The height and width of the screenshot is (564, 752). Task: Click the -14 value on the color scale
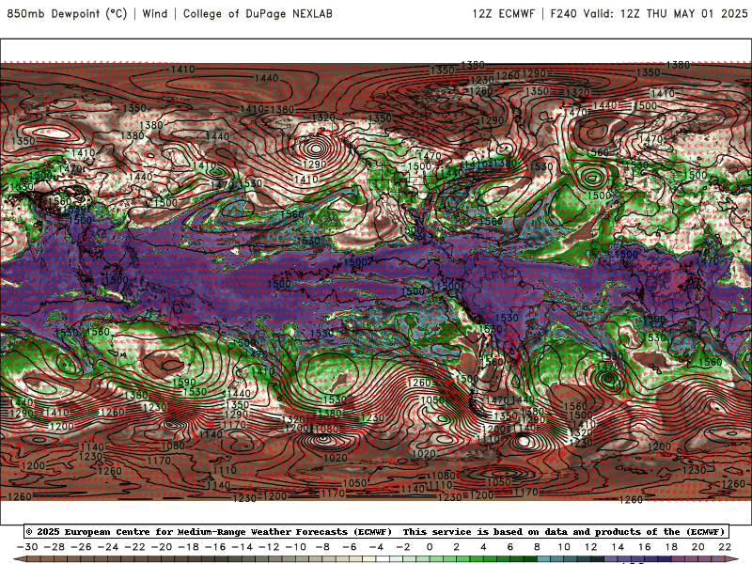[x=243, y=547]
